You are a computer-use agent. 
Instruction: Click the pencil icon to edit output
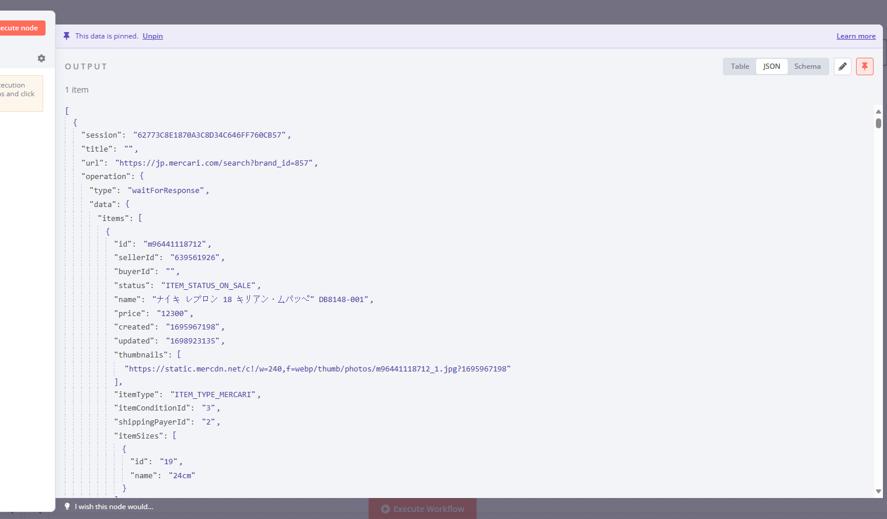pyautogui.click(x=843, y=66)
